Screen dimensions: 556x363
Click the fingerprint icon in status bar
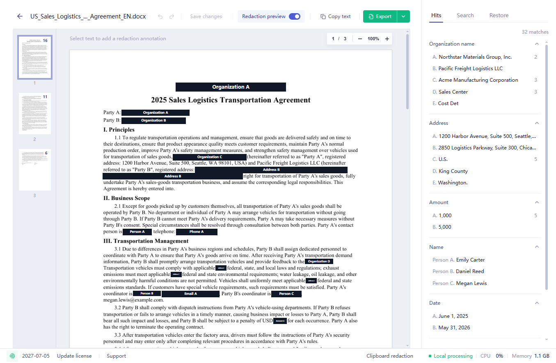(x=13, y=356)
